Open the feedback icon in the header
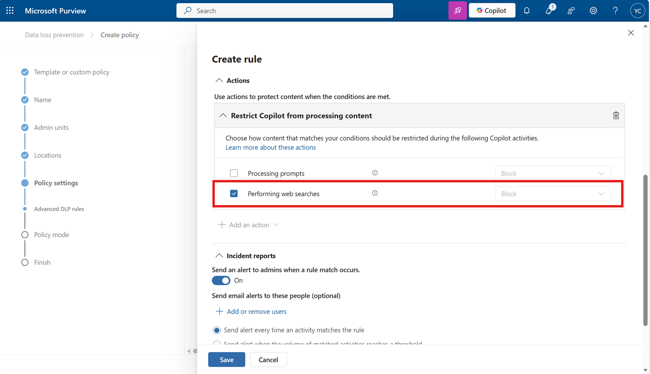650x374 pixels. click(x=571, y=10)
